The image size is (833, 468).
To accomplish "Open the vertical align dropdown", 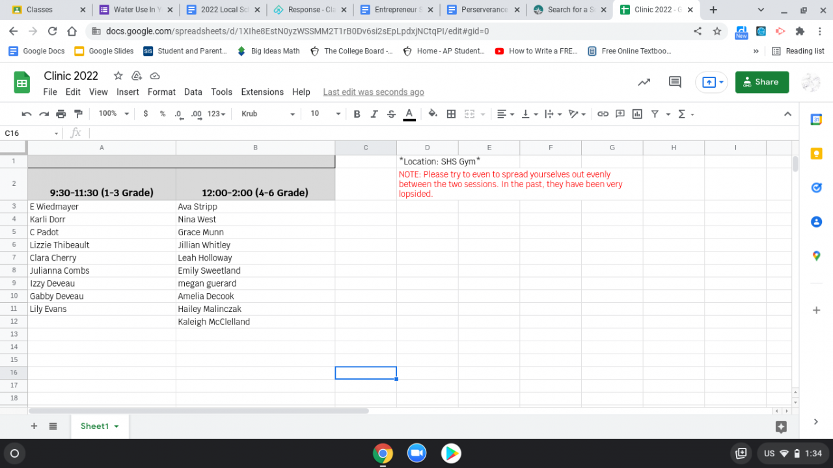I will tap(530, 114).
